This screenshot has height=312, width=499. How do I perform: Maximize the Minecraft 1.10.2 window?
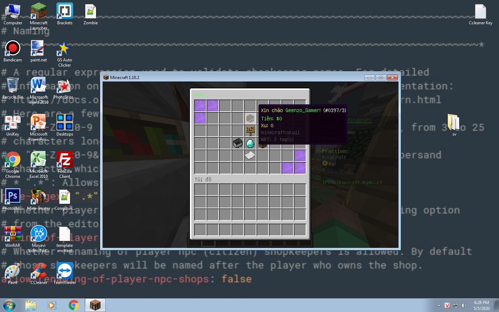point(381,77)
